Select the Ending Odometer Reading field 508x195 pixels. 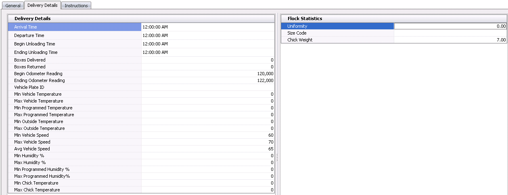click(207, 80)
